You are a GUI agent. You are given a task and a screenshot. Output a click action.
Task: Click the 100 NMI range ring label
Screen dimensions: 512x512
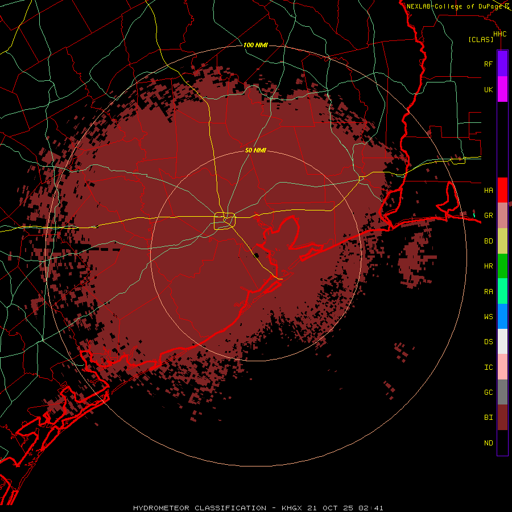click(255, 45)
